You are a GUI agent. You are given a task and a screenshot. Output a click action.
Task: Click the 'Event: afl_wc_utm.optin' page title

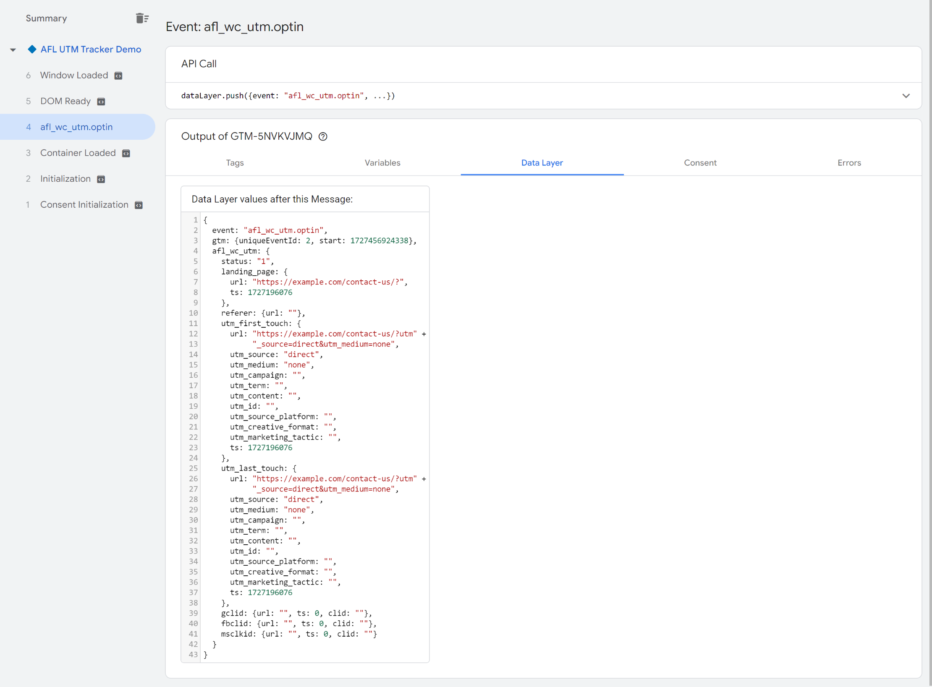pos(234,27)
